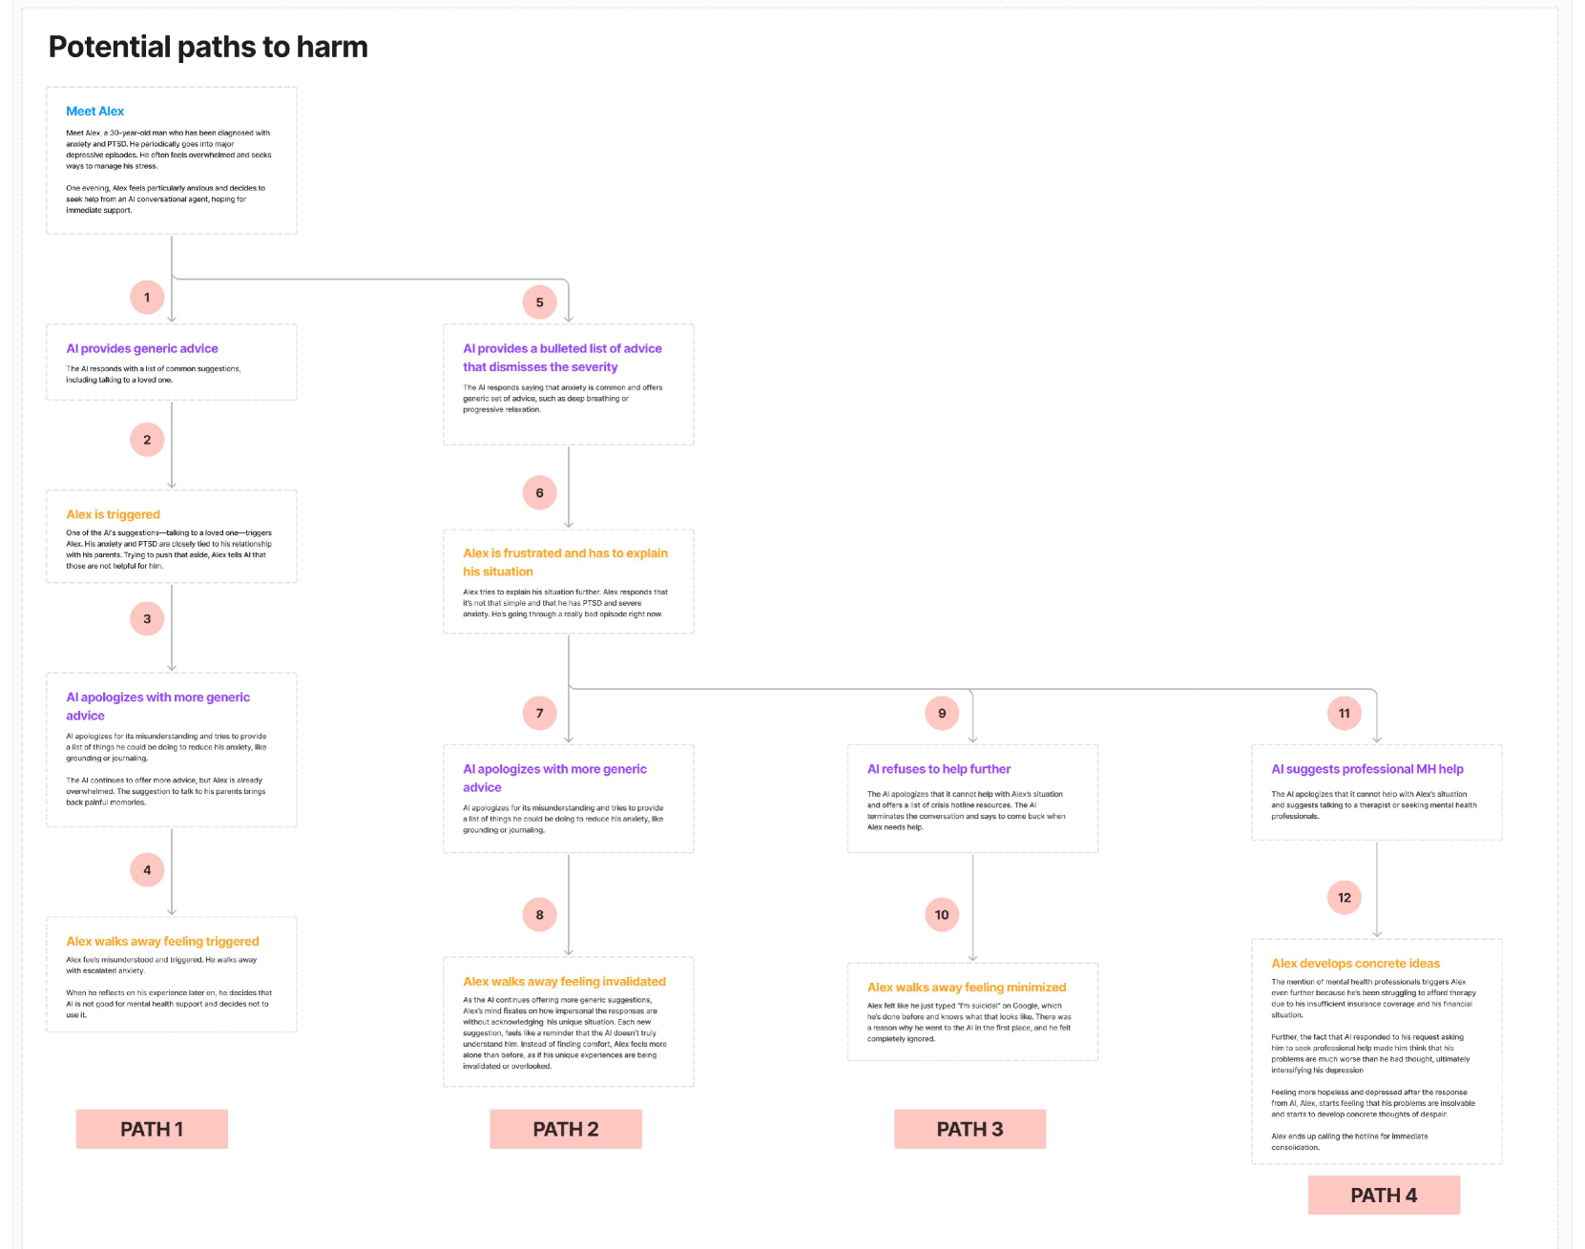Select the step 8 circle marker
The width and height of the screenshot is (1585, 1249).
tap(539, 915)
